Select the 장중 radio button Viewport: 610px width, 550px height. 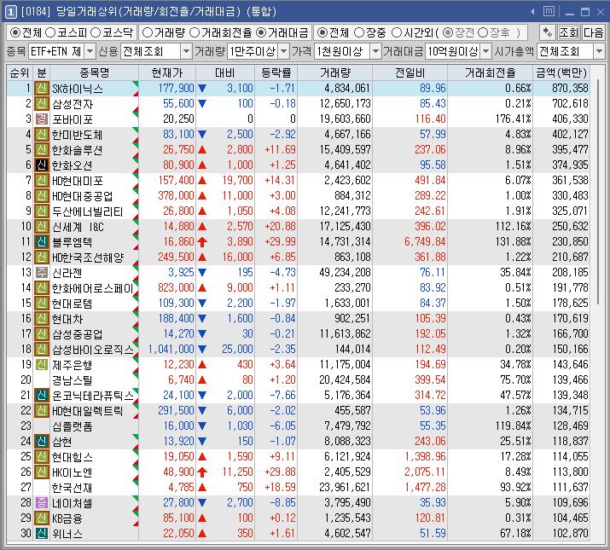tap(359, 32)
